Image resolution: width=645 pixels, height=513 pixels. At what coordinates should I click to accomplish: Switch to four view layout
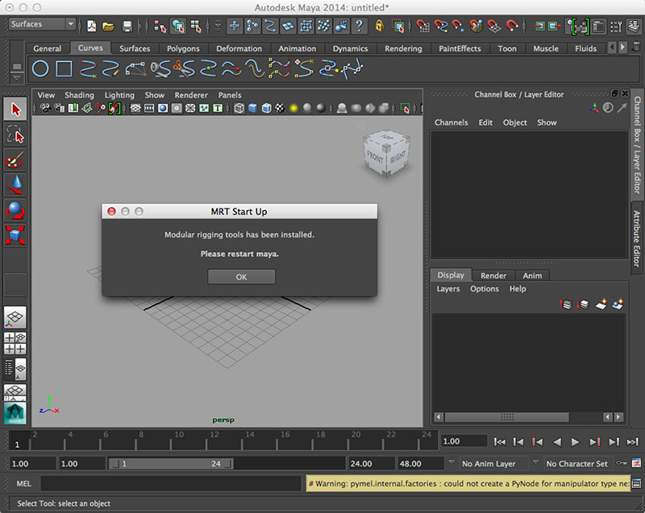pyautogui.click(x=15, y=343)
